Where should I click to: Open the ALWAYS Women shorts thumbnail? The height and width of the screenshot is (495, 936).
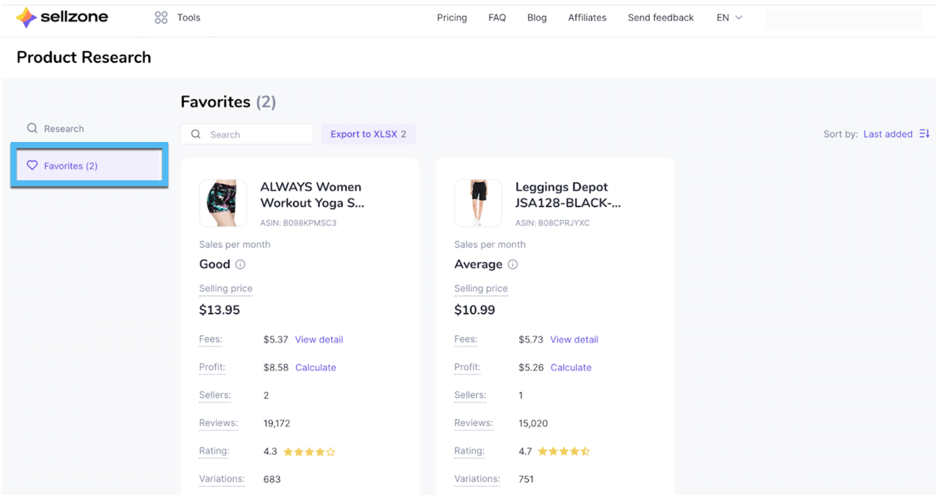tap(223, 203)
